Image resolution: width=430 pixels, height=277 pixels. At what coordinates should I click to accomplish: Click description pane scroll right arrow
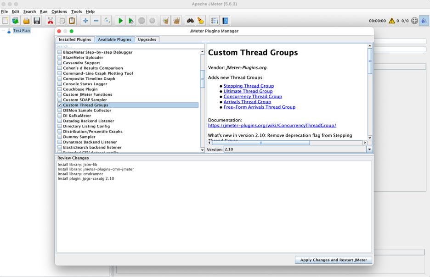click(x=365, y=143)
